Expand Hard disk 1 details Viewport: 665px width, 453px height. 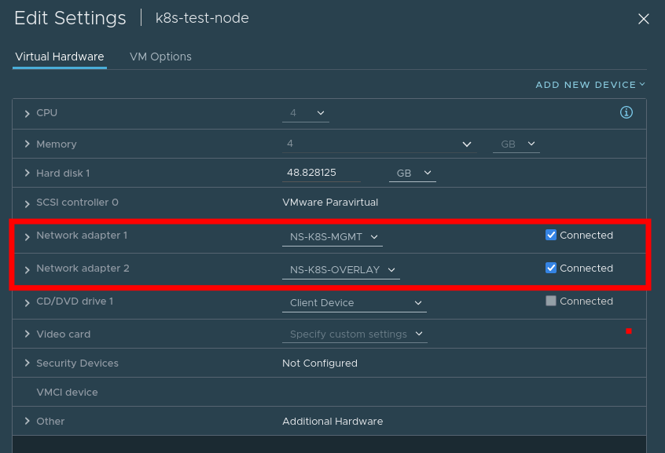pos(28,173)
